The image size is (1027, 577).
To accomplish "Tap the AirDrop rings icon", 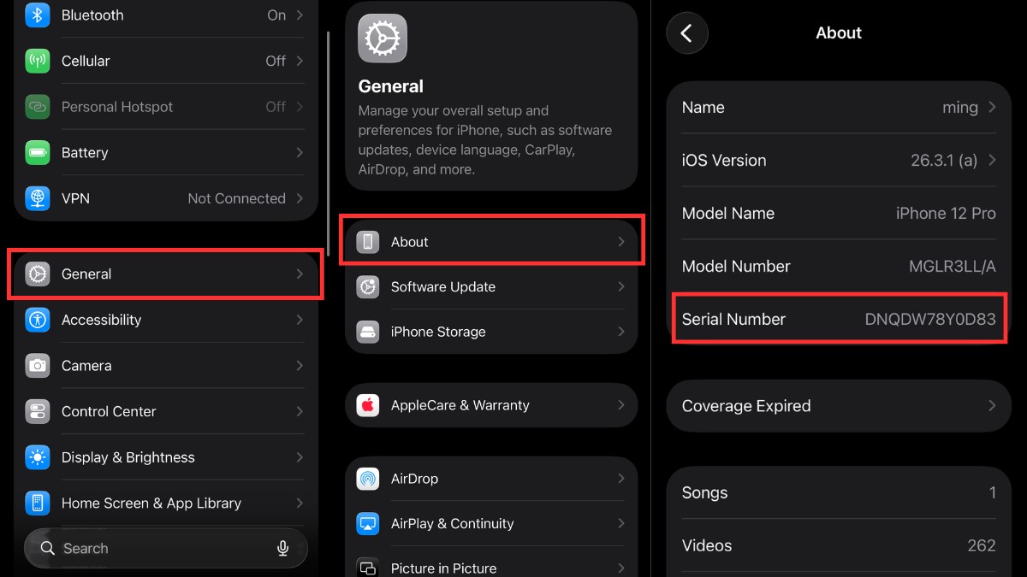I will [x=368, y=479].
